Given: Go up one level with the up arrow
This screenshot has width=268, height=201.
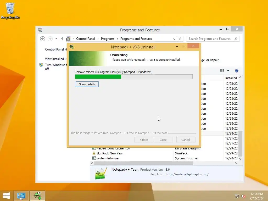Looking at the screenshot, I should (62, 39).
